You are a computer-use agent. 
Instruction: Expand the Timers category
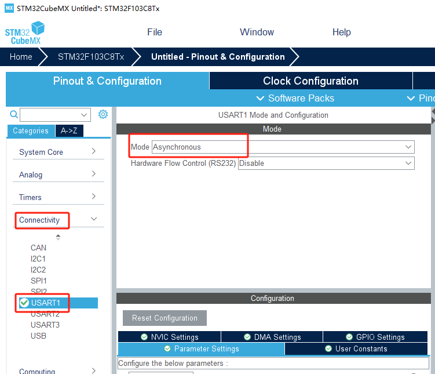tap(59, 197)
